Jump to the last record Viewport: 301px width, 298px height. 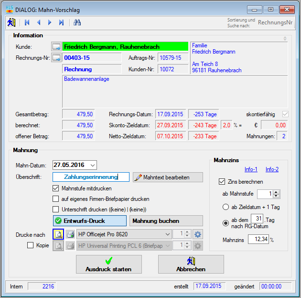click(x=61, y=22)
